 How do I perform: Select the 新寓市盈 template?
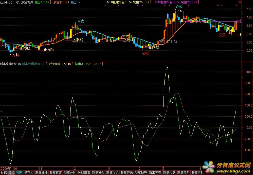(183, 173)
